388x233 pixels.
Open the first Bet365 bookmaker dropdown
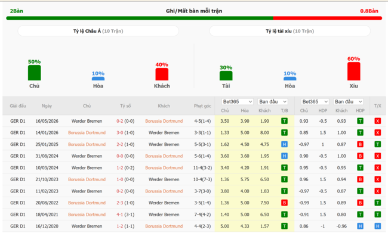click(238, 101)
